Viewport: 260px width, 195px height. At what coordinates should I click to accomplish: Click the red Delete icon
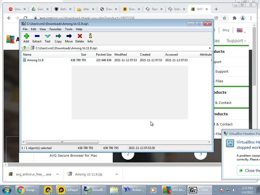tap(79, 38)
